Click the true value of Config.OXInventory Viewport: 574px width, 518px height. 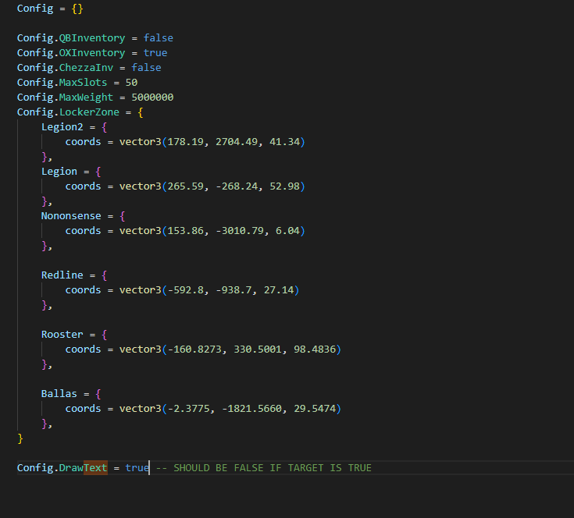[155, 53]
